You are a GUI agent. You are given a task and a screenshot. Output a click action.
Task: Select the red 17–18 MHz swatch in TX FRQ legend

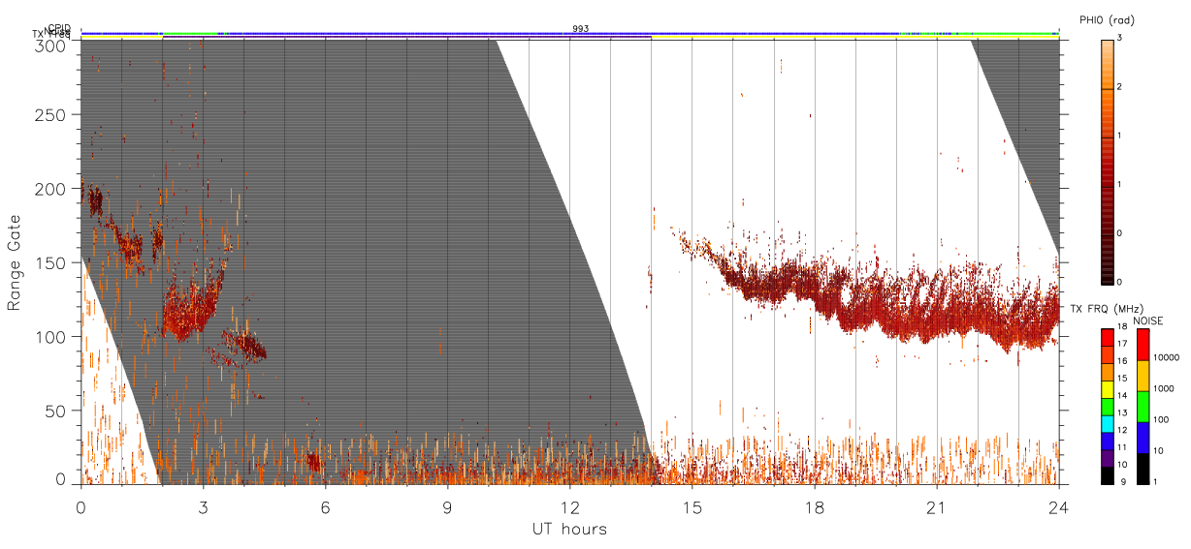1108,338
